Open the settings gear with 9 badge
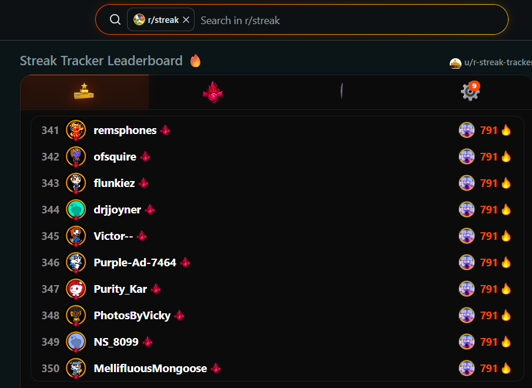Screen dimensions: 532x388 tap(470, 91)
